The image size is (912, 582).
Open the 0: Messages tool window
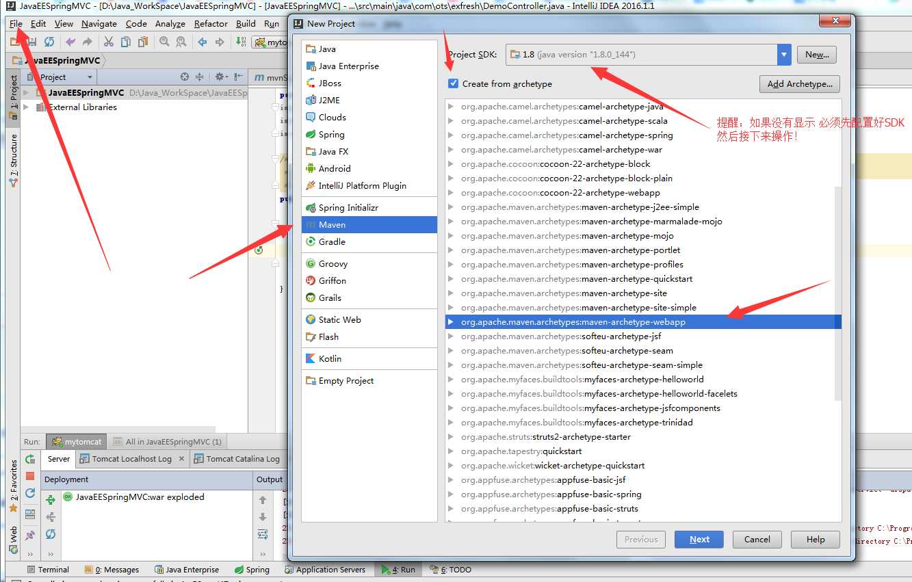112,570
